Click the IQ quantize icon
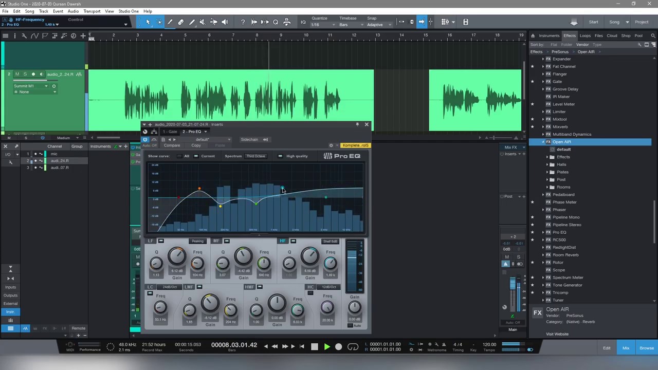 click(x=303, y=22)
